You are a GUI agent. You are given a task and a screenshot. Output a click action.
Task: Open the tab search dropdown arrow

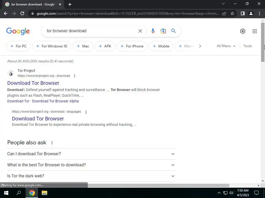tap(223, 4)
